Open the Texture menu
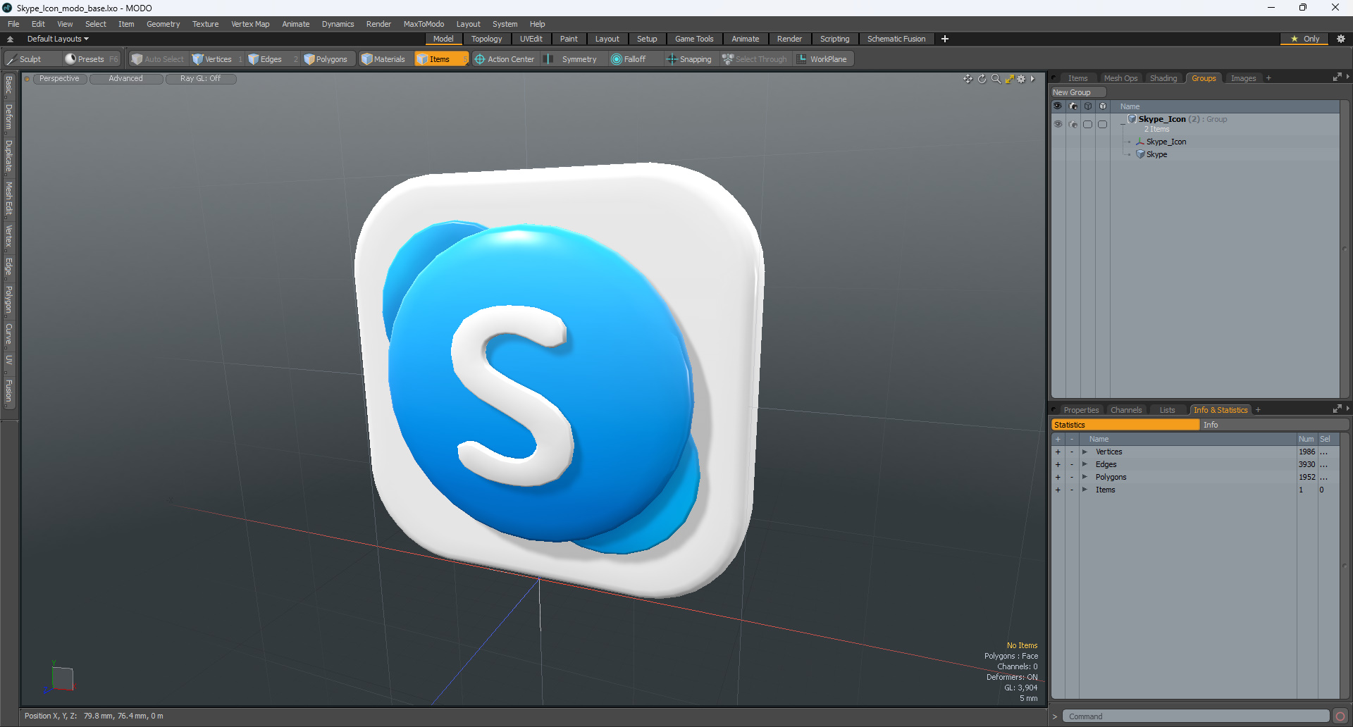The image size is (1353, 727). [x=205, y=24]
